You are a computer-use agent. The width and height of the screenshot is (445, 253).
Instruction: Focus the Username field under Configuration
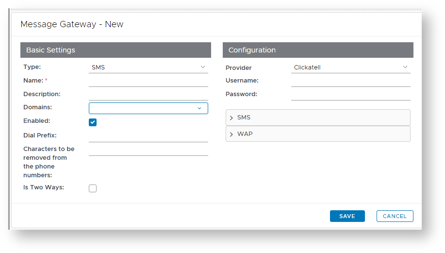pos(350,81)
